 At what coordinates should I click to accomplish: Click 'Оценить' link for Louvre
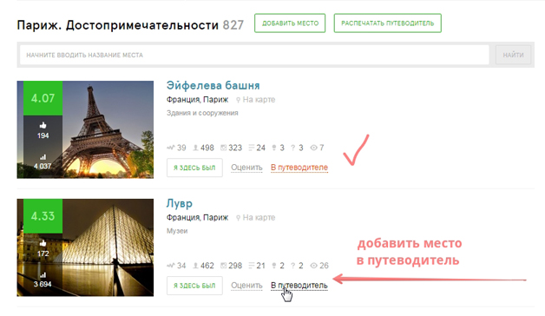click(246, 286)
